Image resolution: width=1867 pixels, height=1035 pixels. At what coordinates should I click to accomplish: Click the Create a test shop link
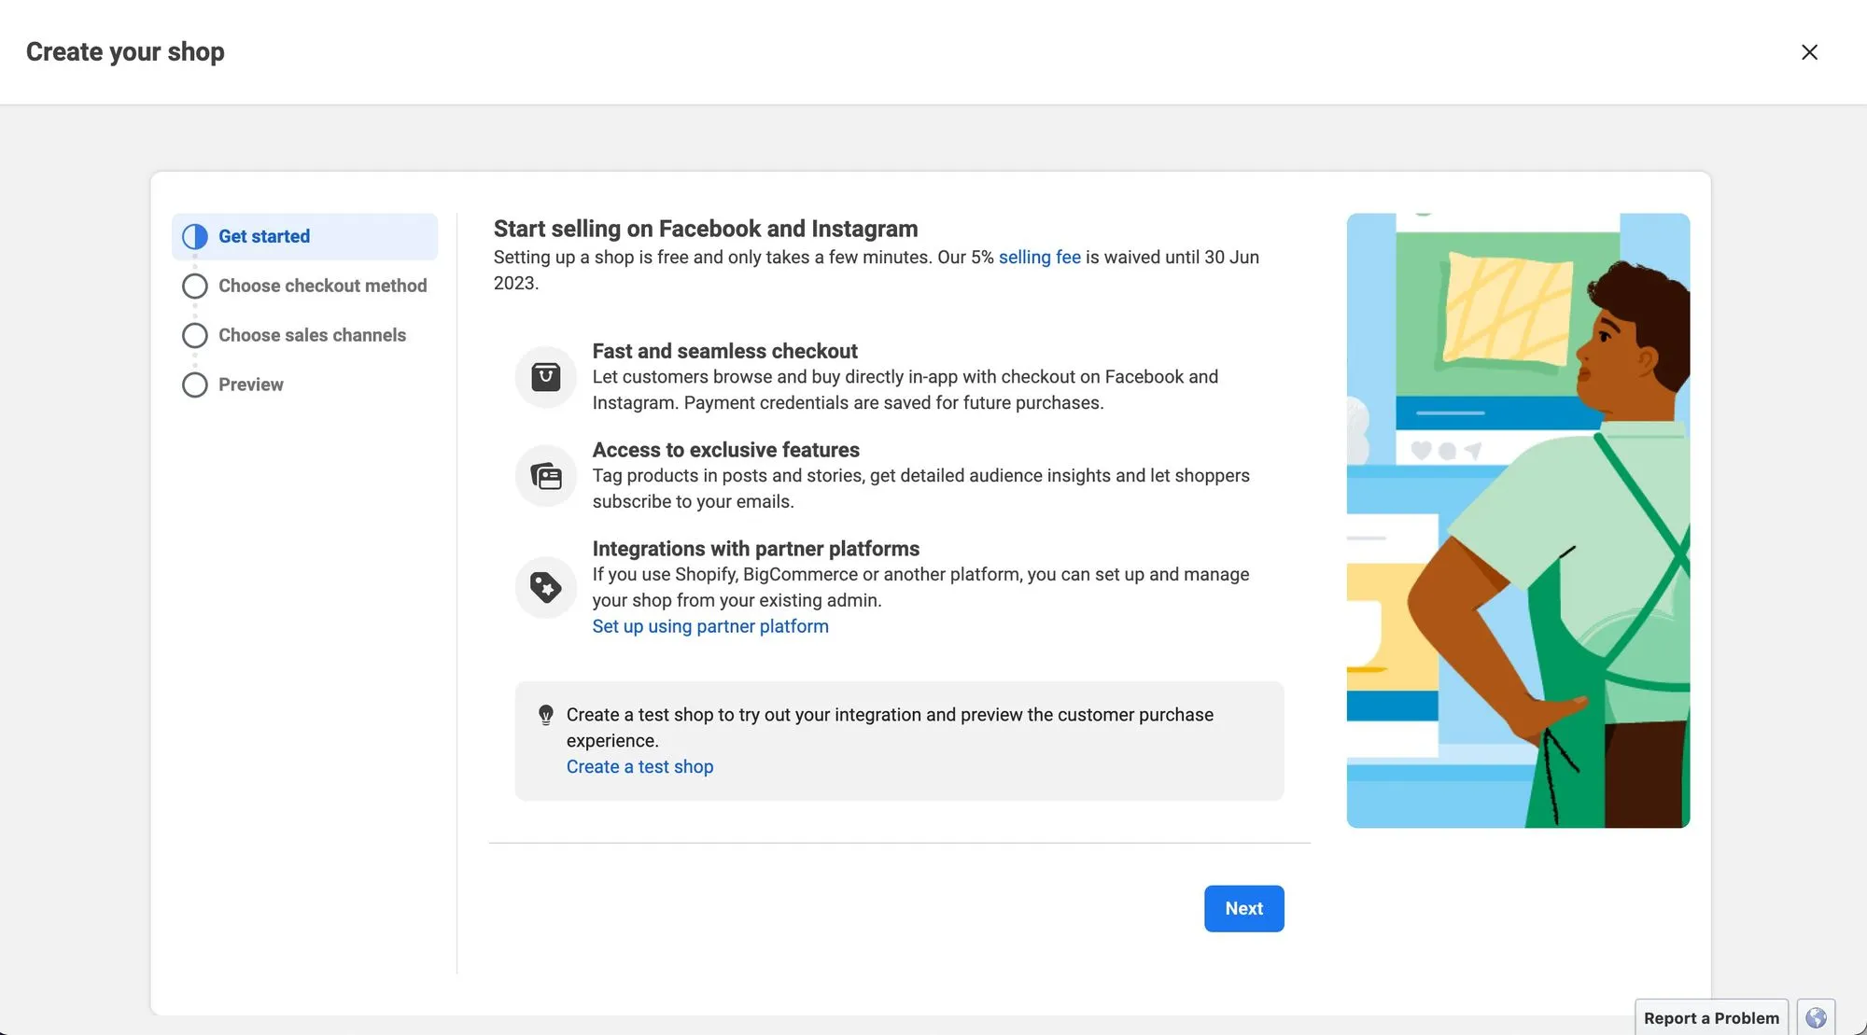pos(639,767)
